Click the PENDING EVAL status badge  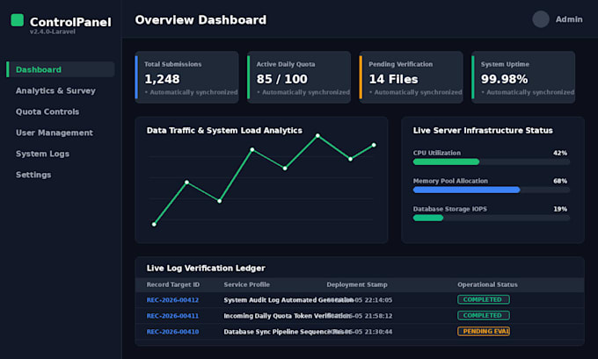(483, 331)
